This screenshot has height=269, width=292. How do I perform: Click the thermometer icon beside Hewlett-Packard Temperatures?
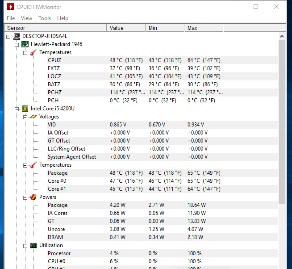(x=33, y=52)
